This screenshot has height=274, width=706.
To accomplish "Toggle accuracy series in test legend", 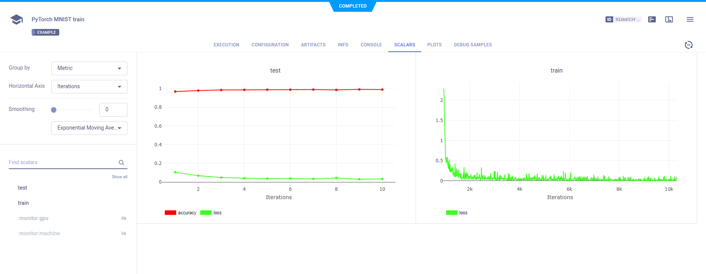I will pyautogui.click(x=181, y=213).
